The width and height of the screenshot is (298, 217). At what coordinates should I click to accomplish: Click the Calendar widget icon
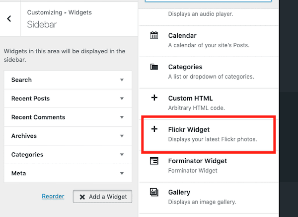point(154,36)
